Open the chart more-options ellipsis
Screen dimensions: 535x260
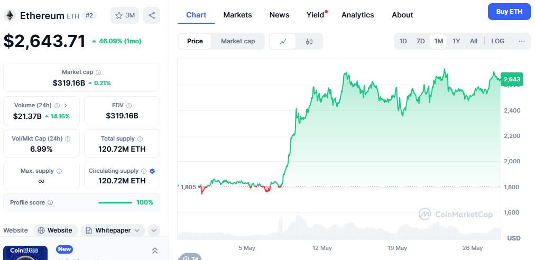point(522,41)
